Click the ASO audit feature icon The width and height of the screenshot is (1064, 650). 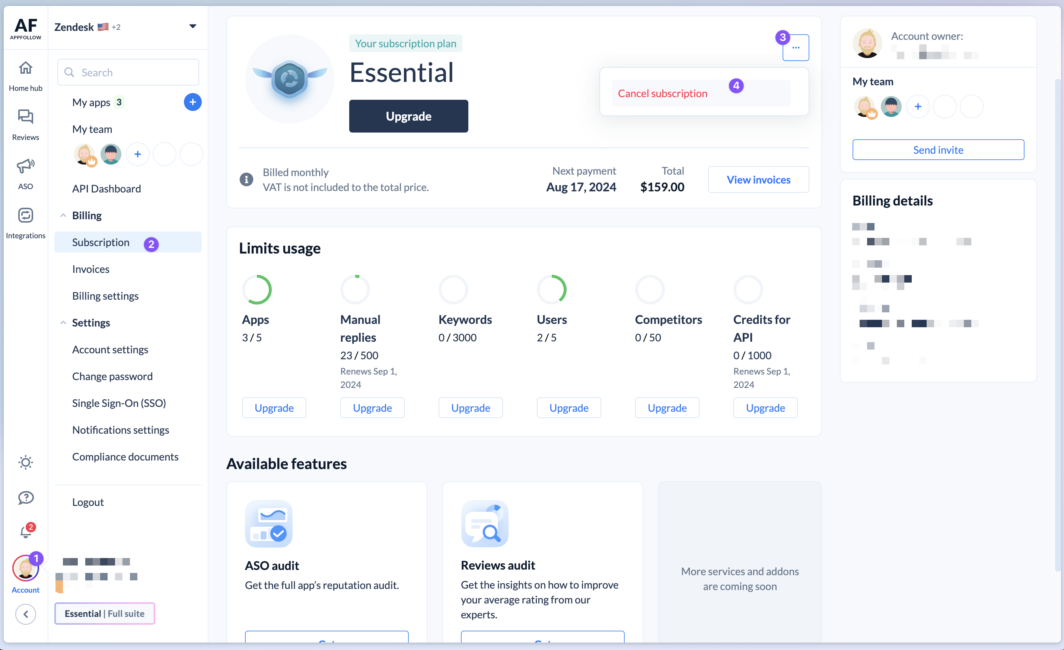268,524
